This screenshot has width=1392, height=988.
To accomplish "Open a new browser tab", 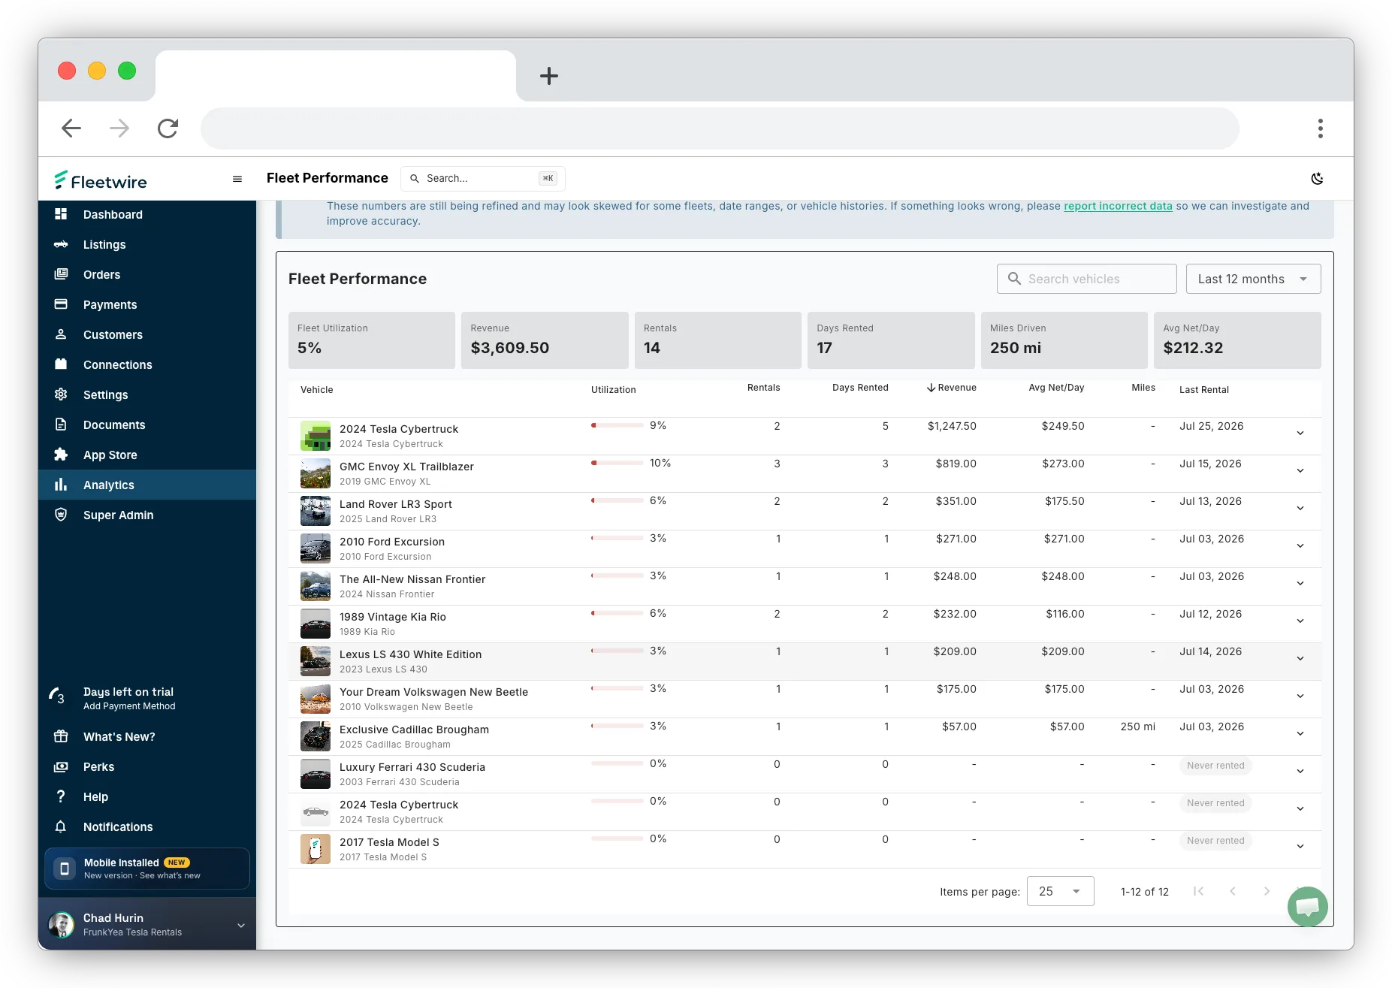I will pyautogui.click(x=549, y=76).
